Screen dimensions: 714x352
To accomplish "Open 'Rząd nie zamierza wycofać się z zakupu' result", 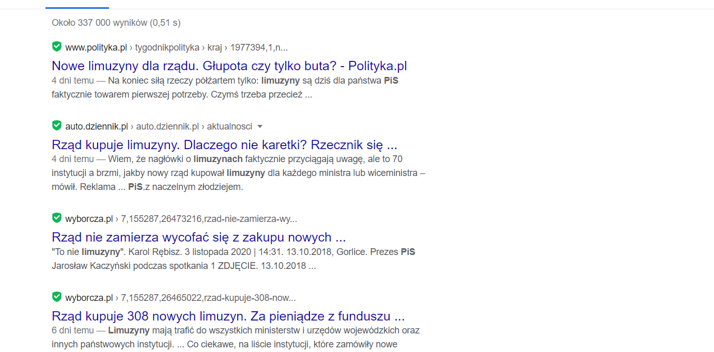I will pyautogui.click(x=198, y=237).
